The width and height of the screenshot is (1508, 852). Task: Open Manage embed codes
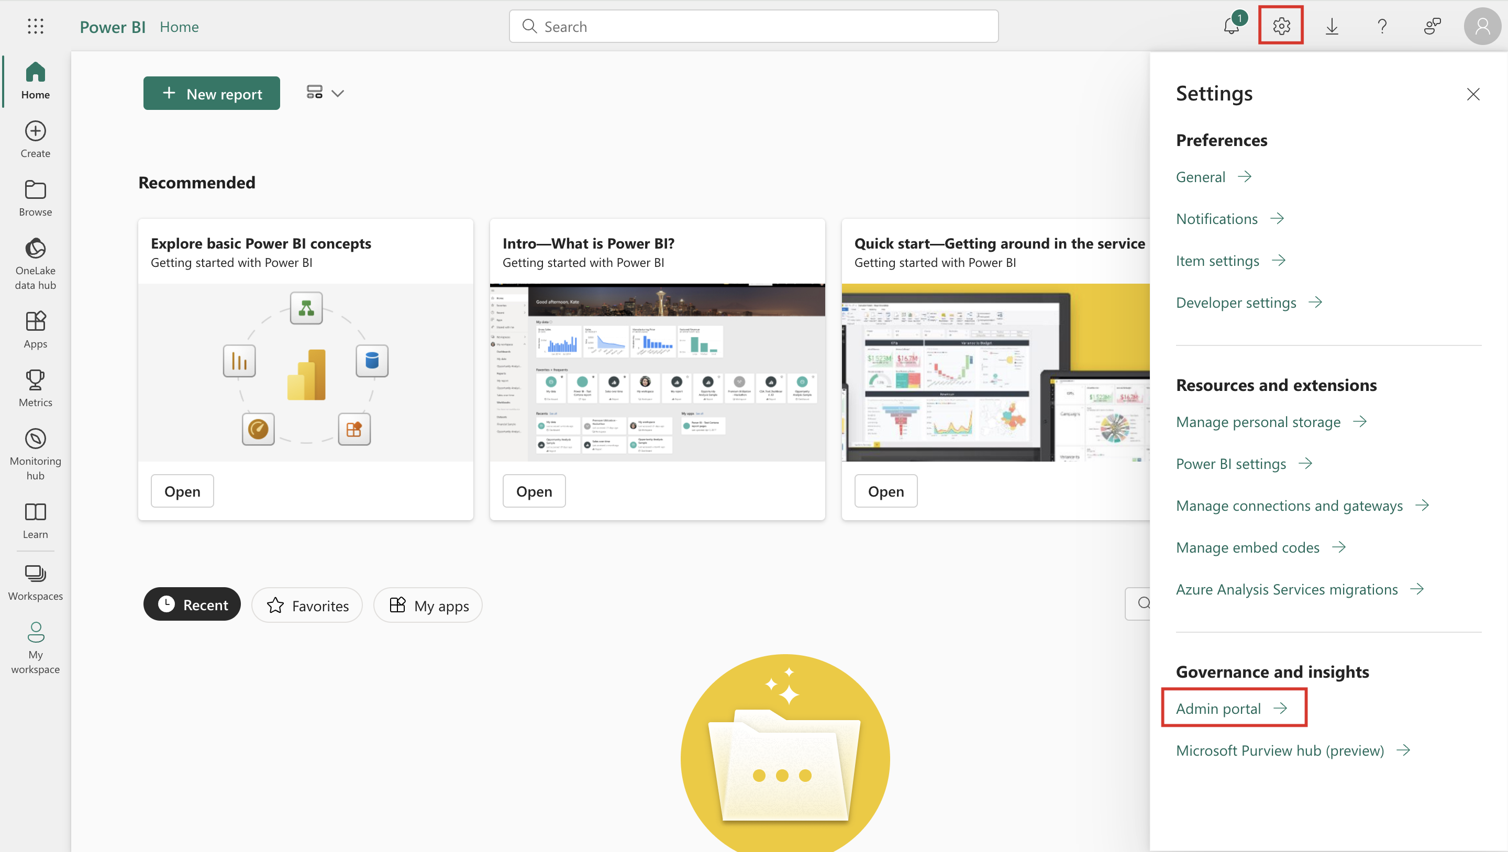pyautogui.click(x=1261, y=547)
